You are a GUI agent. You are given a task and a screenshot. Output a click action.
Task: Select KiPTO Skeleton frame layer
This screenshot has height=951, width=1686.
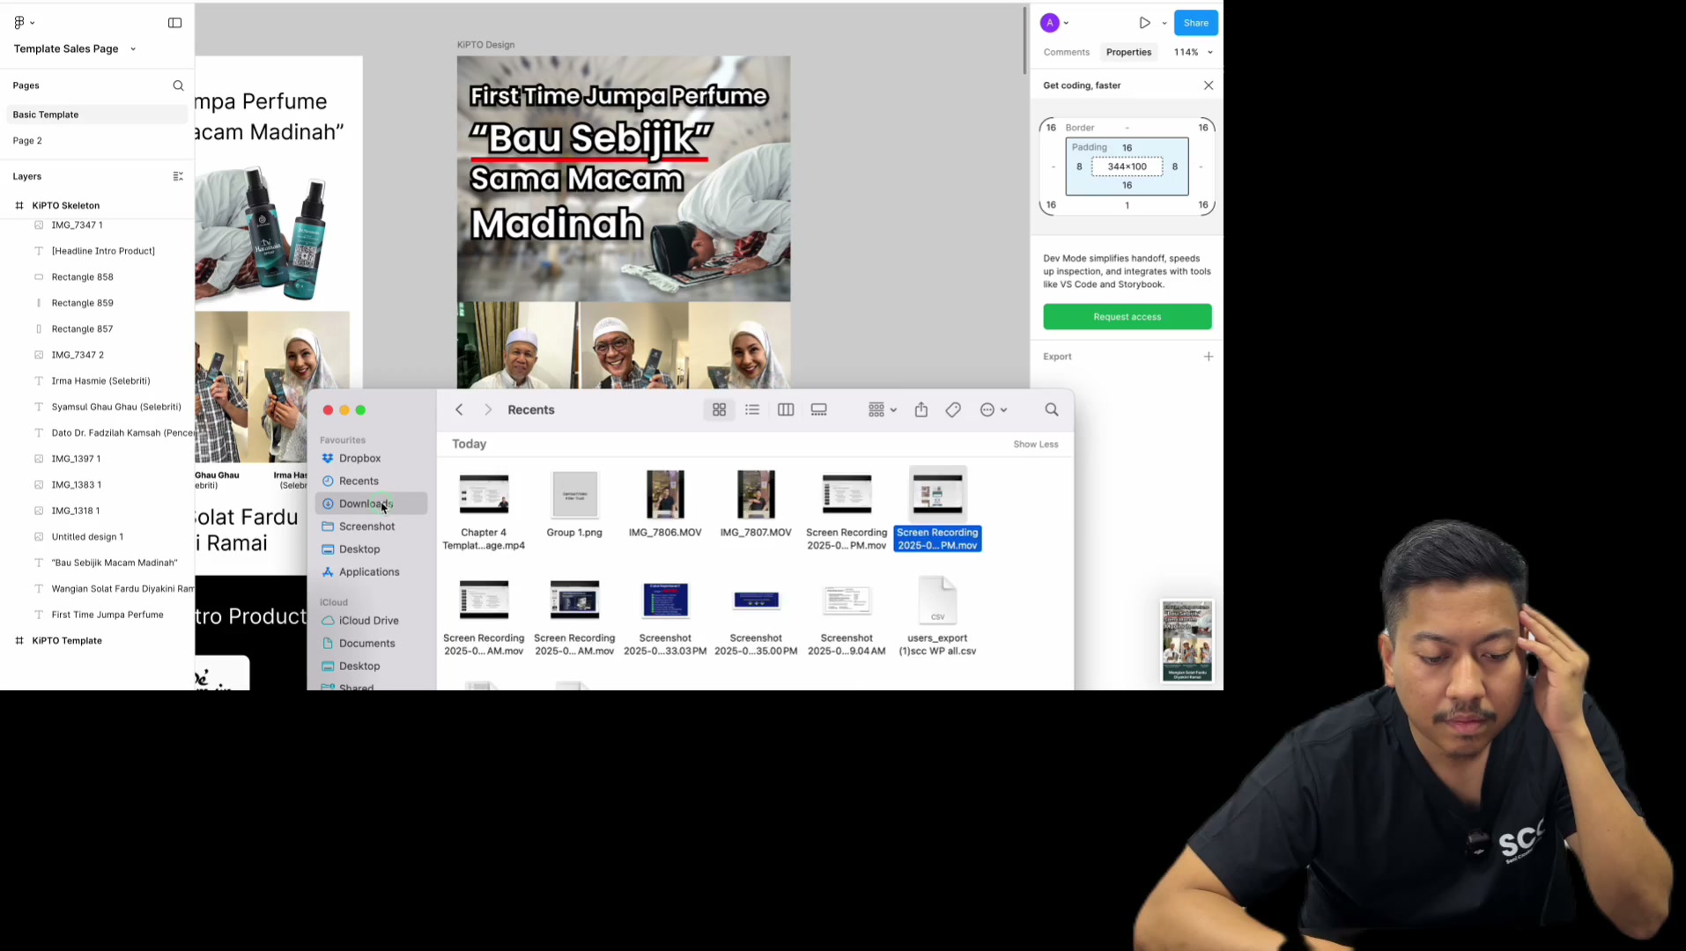pos(97,205)
